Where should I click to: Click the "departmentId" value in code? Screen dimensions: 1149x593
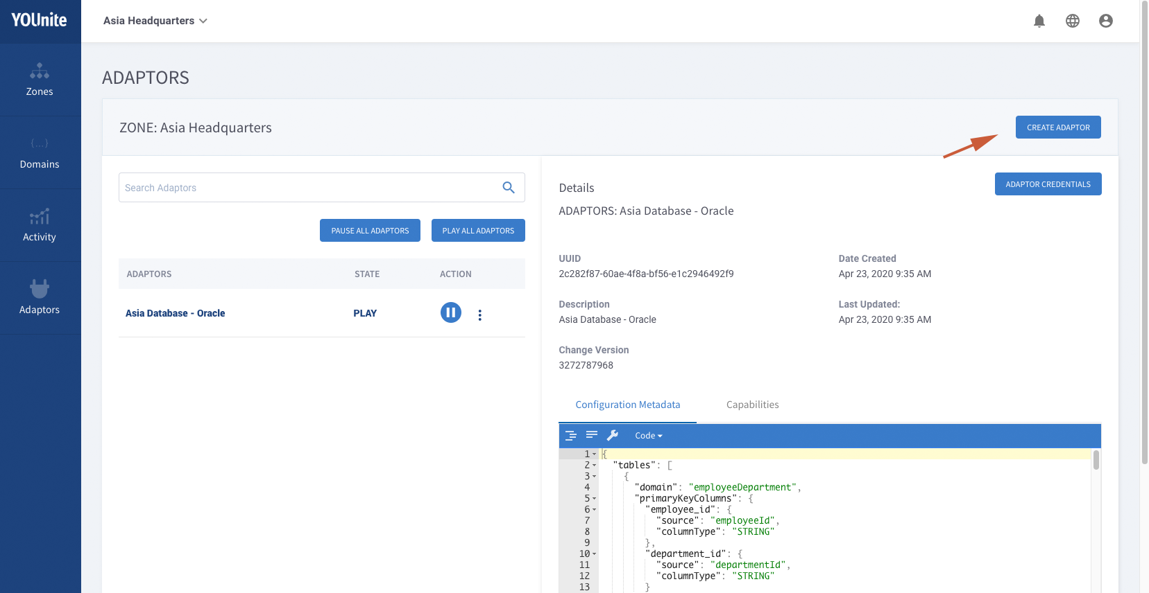pyautogui.click(x=748, y=565)
